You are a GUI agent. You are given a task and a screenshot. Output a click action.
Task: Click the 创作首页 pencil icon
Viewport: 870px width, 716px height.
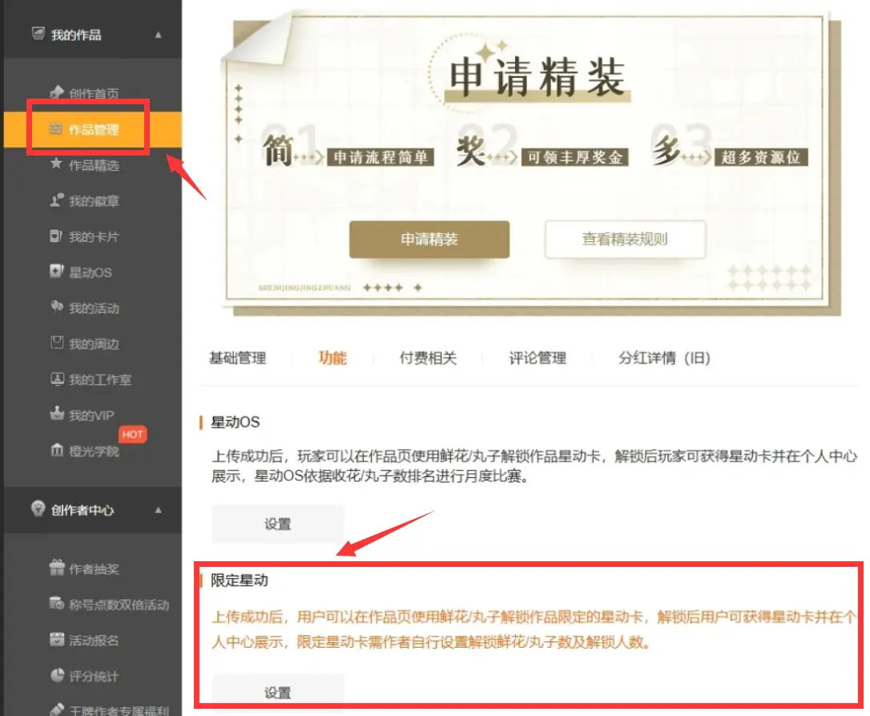tap(56, 93)
